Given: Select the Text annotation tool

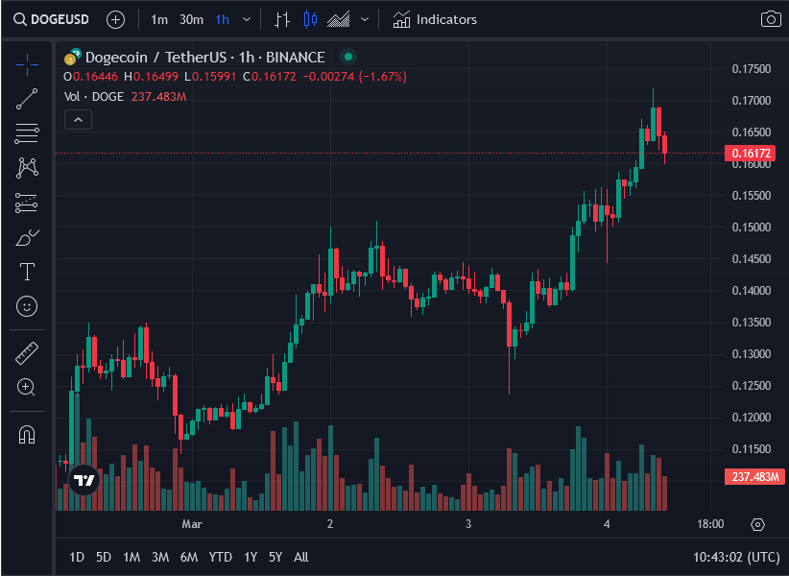Looking at the screenshot, I should pos(27,272).
